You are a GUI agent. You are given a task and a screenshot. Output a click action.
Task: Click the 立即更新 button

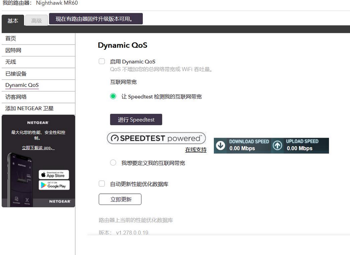point(120,199)
